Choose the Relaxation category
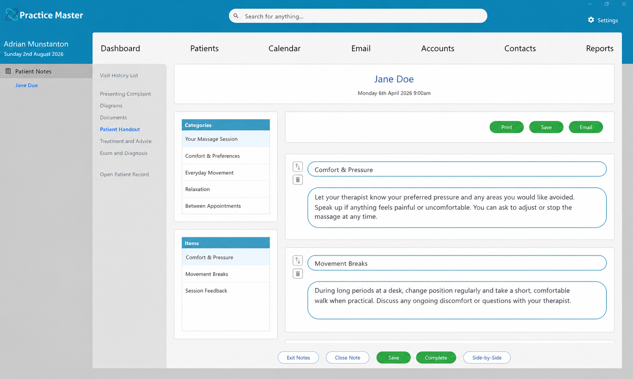The image size is (633, 379). pyautogui.click(x=226, y=189)
